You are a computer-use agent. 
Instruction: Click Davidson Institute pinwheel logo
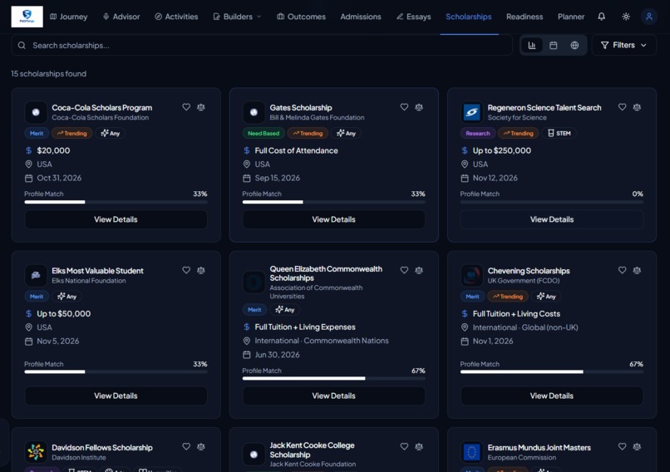coord(36,452)
